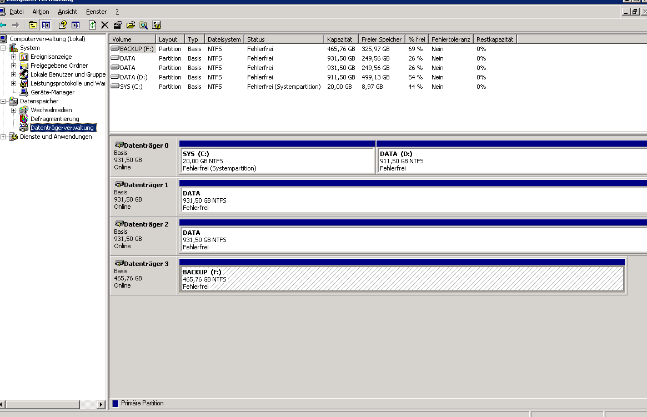Click the Back arrow in the toolbar
647x417 pixels.
pyautogui.click(x=4, y=25)
